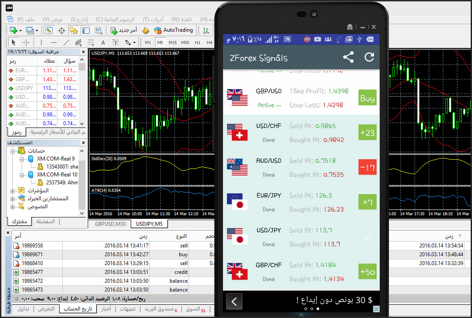Close the Navigator (المستكشف) panel

pyautogui.click(x=83, y=143)
